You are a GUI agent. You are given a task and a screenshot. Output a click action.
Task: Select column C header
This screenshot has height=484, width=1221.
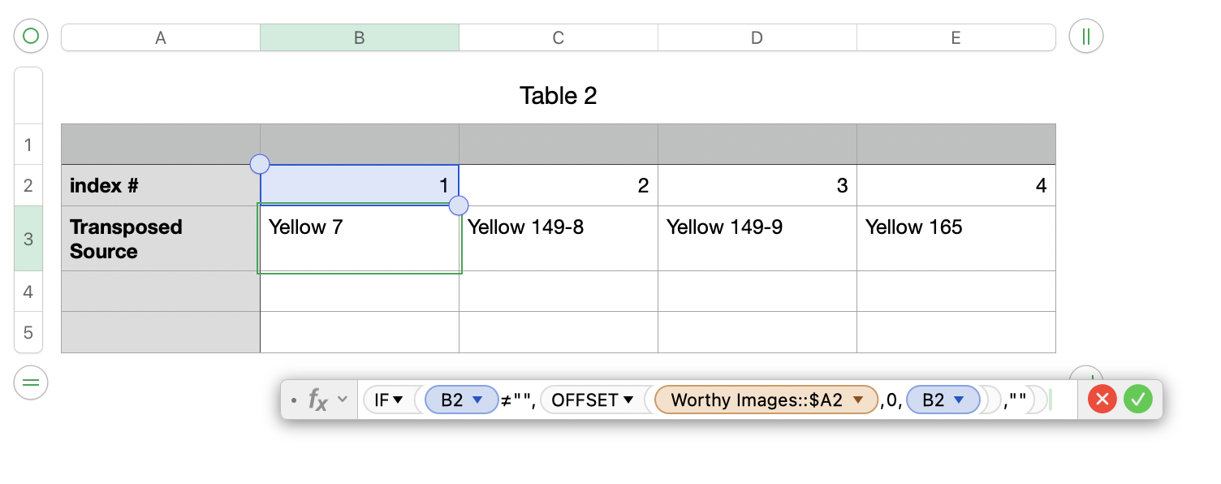coord(559,37)
